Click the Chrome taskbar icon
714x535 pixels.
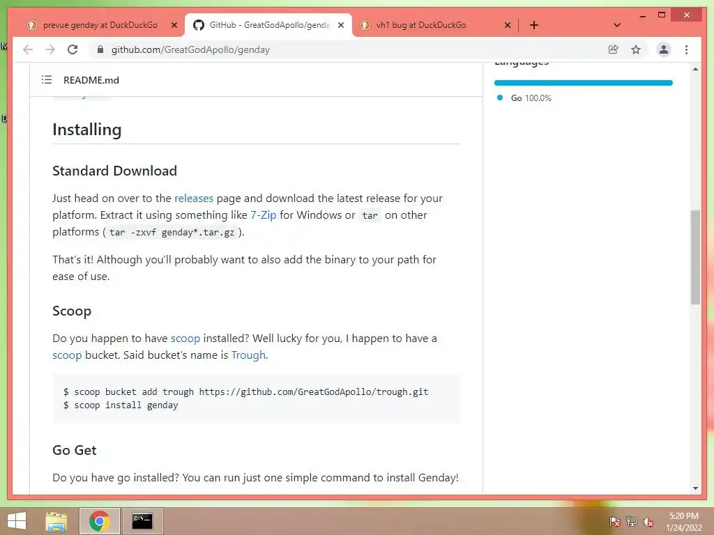[99, 521]
